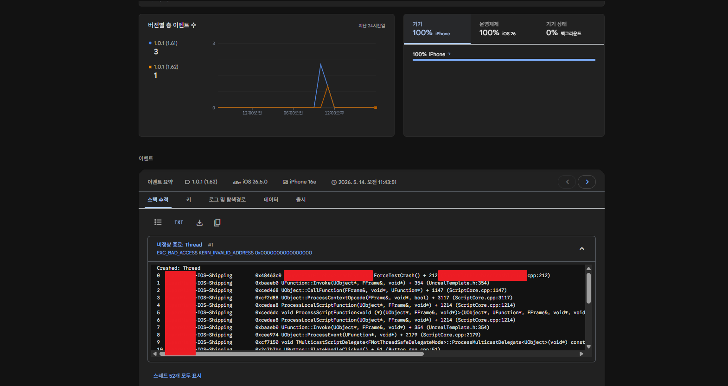Click the event timestamp 오전 11:43:51
Viewport: 728px width, 386px height.
(364, 182)
